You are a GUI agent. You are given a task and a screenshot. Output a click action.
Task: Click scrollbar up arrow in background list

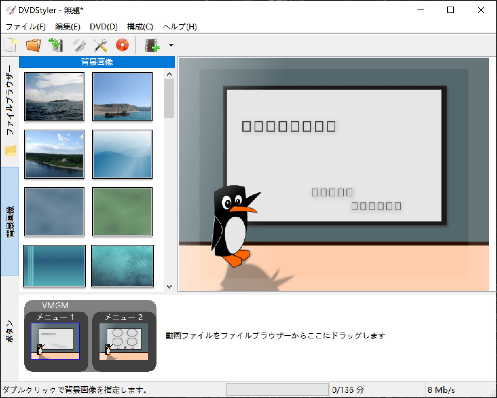point(169,74)
